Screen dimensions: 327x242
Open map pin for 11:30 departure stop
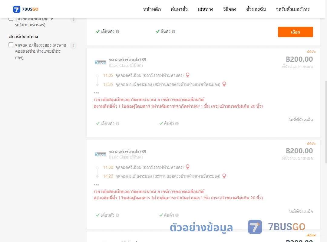tap(188, 167)
